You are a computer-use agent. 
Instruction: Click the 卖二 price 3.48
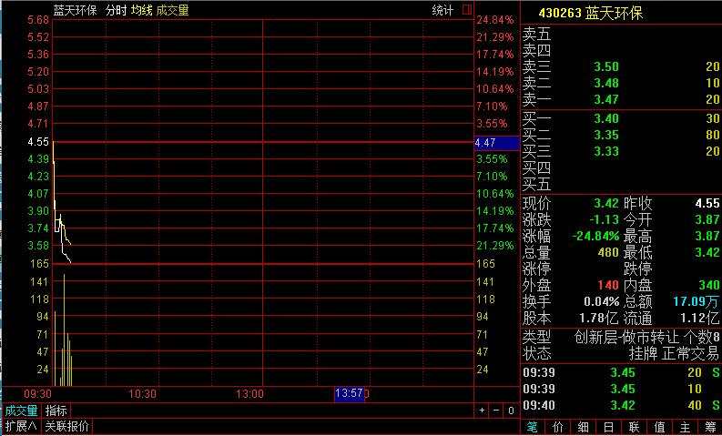click(606, 84)
